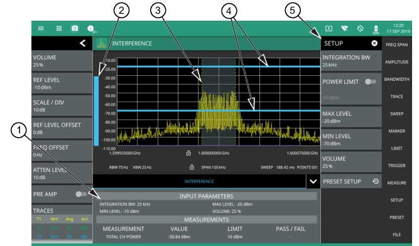Click the RBW 75 Hz readout
419x246 pixels.
(x=118, y=167)
